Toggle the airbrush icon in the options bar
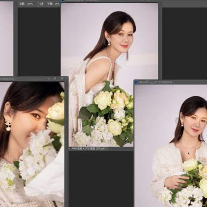Screen dimensions: 207x207 pos(41,4)
